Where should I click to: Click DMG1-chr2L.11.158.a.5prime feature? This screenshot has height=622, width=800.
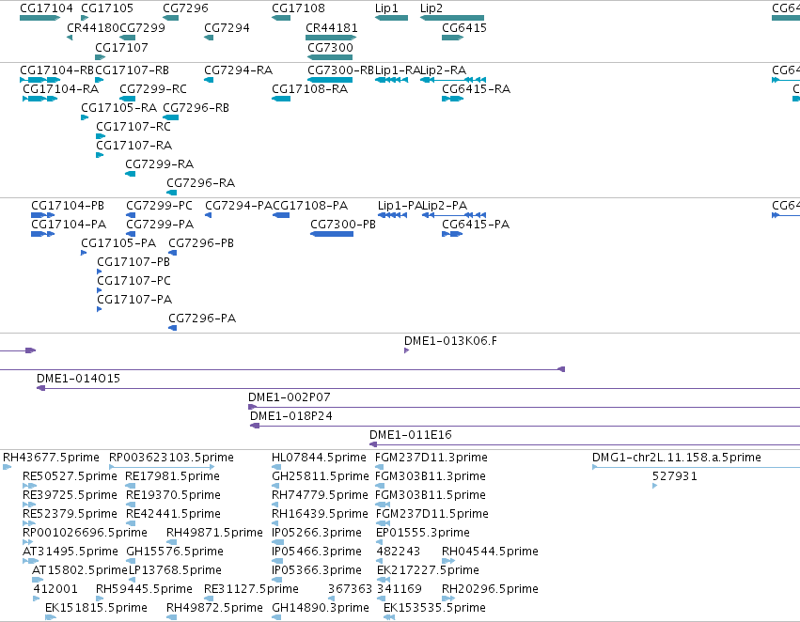click(x=696, y=467)
